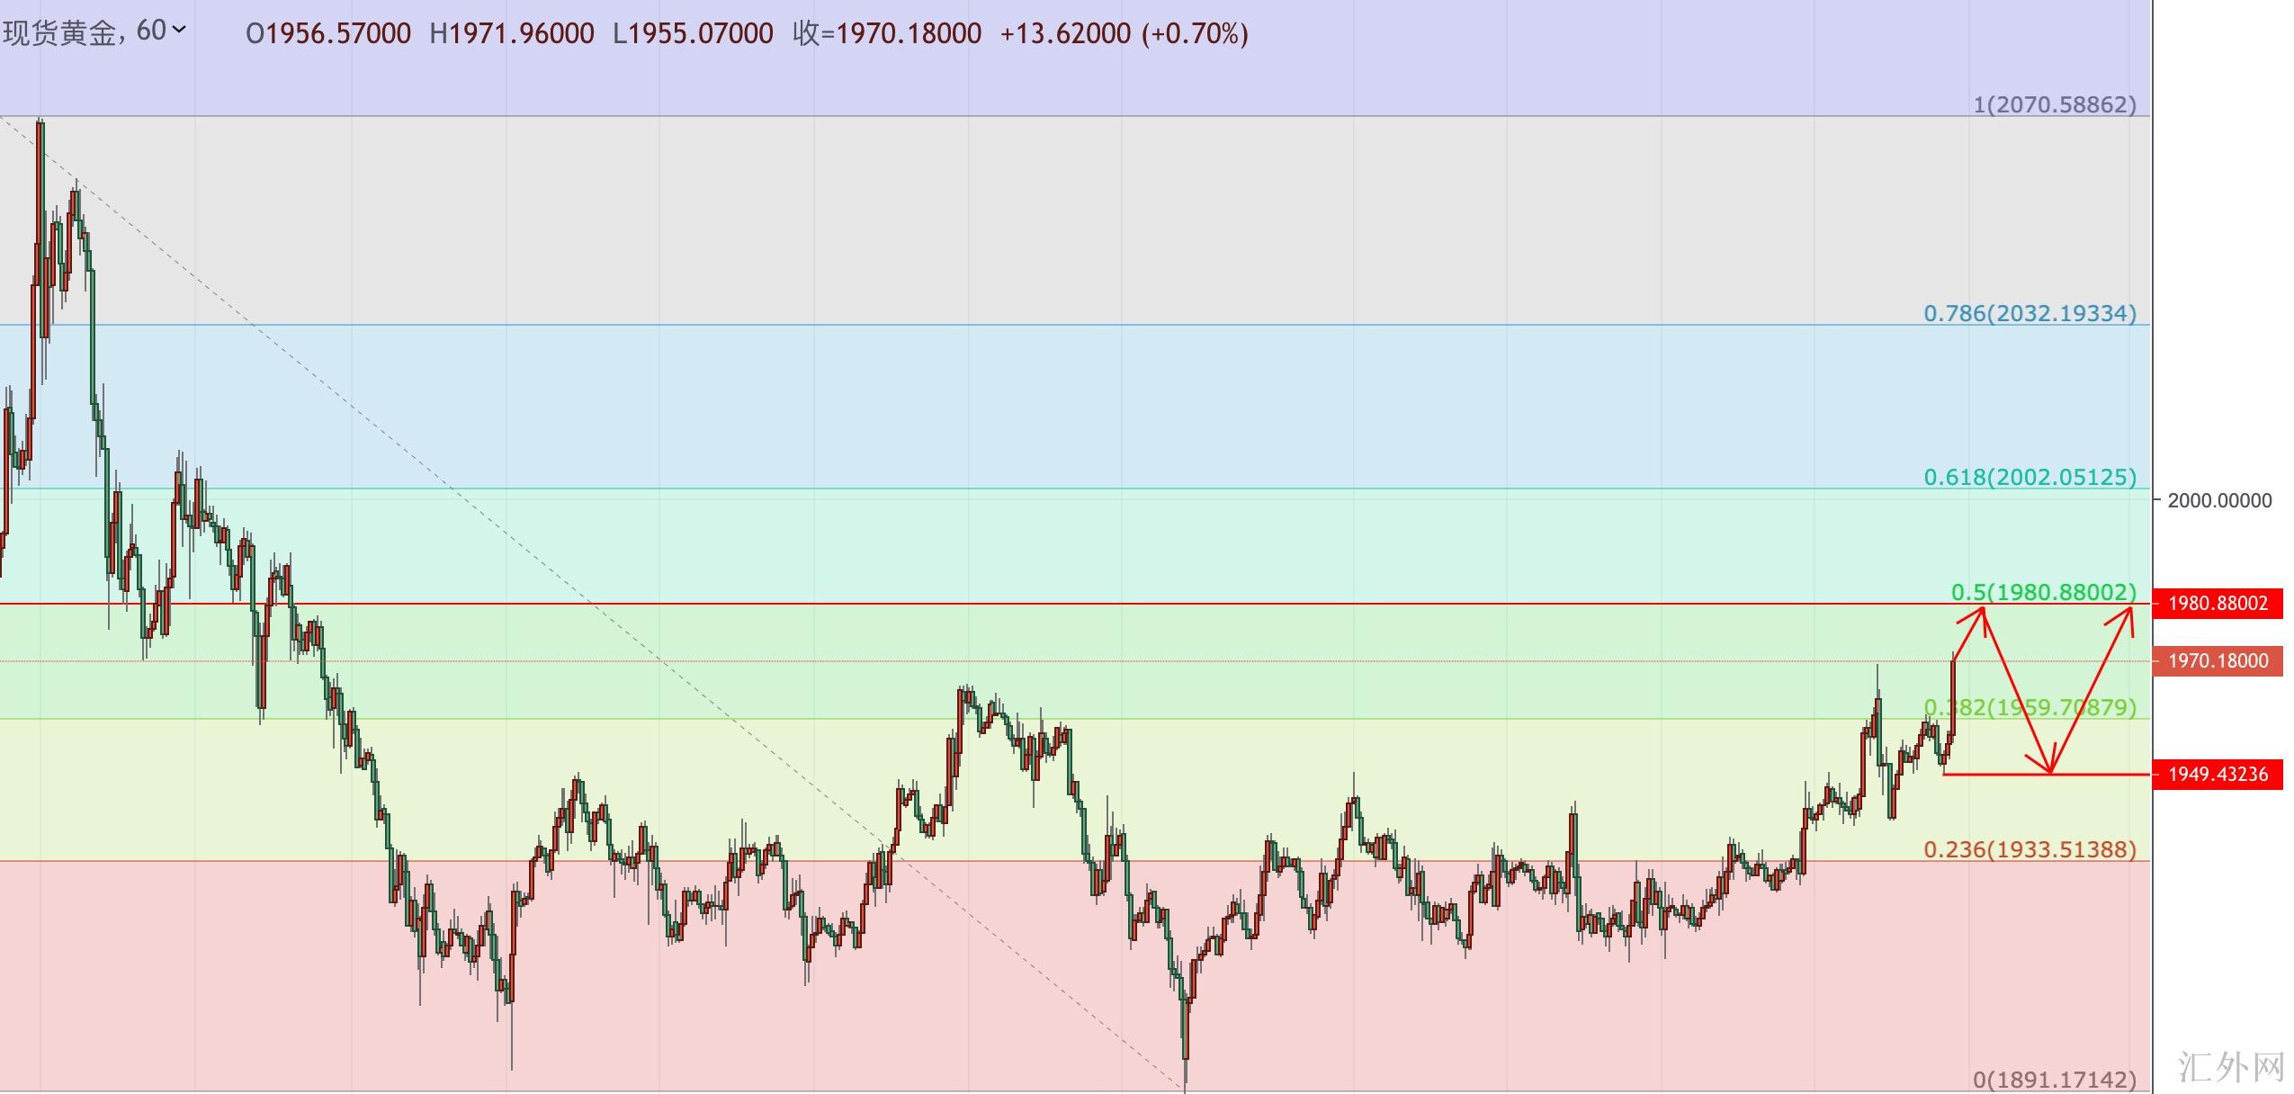Click the 2000.00000 price scale label
2294x1094 pixels.
tap(2218, 500)
